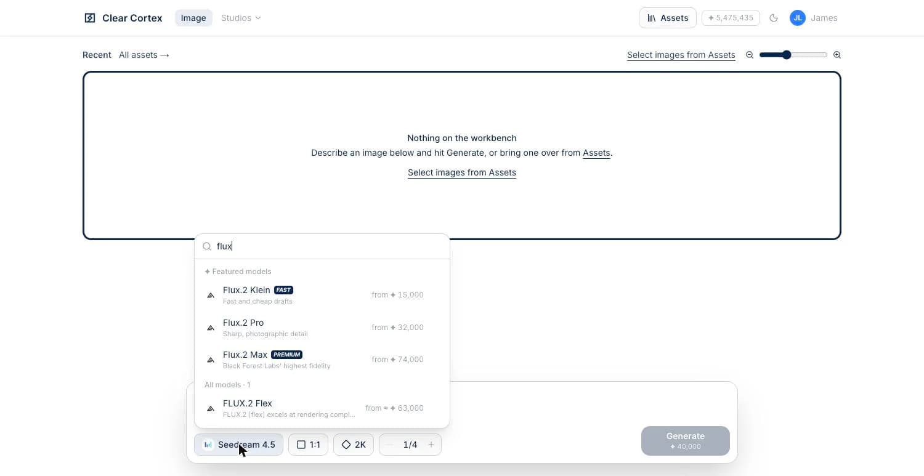Open the Assets button in header

(668, 18)
